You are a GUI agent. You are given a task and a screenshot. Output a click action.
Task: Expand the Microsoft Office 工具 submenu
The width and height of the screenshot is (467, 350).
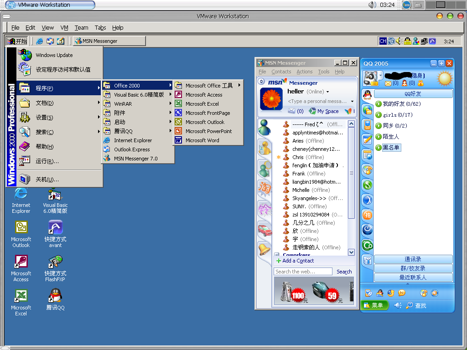[208, 85]
